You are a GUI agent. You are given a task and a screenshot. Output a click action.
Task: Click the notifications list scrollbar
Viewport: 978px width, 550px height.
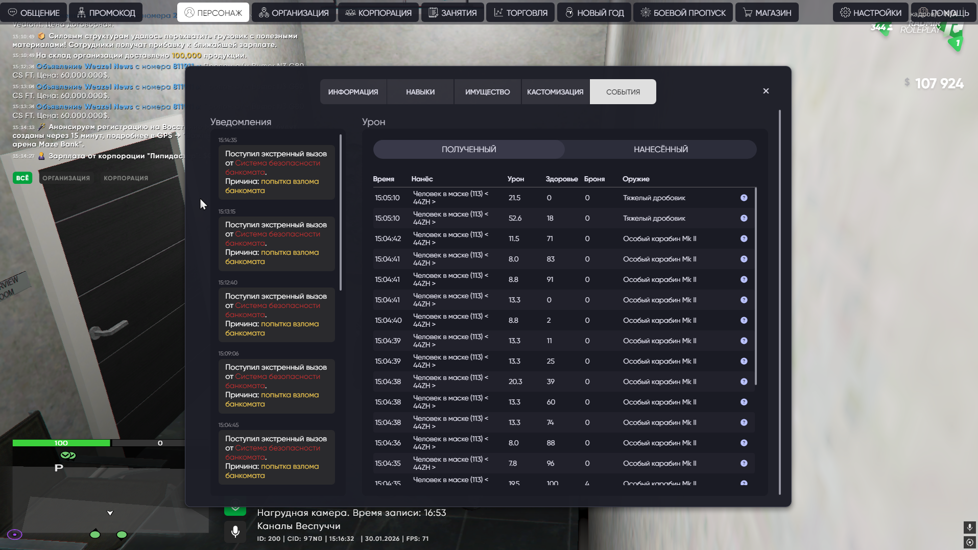(x=341, y=212)
